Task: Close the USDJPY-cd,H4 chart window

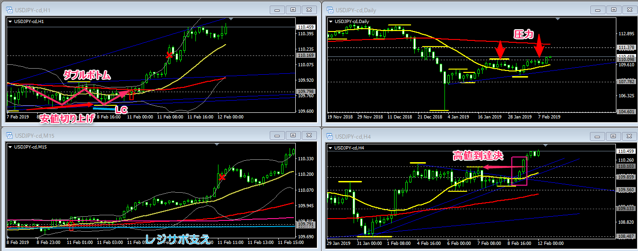Action: (630, 136)
